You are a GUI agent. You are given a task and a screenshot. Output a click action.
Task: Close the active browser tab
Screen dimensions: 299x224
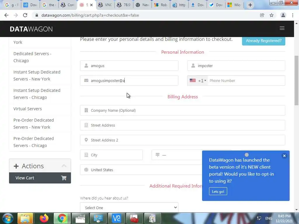tap(91, 5)
